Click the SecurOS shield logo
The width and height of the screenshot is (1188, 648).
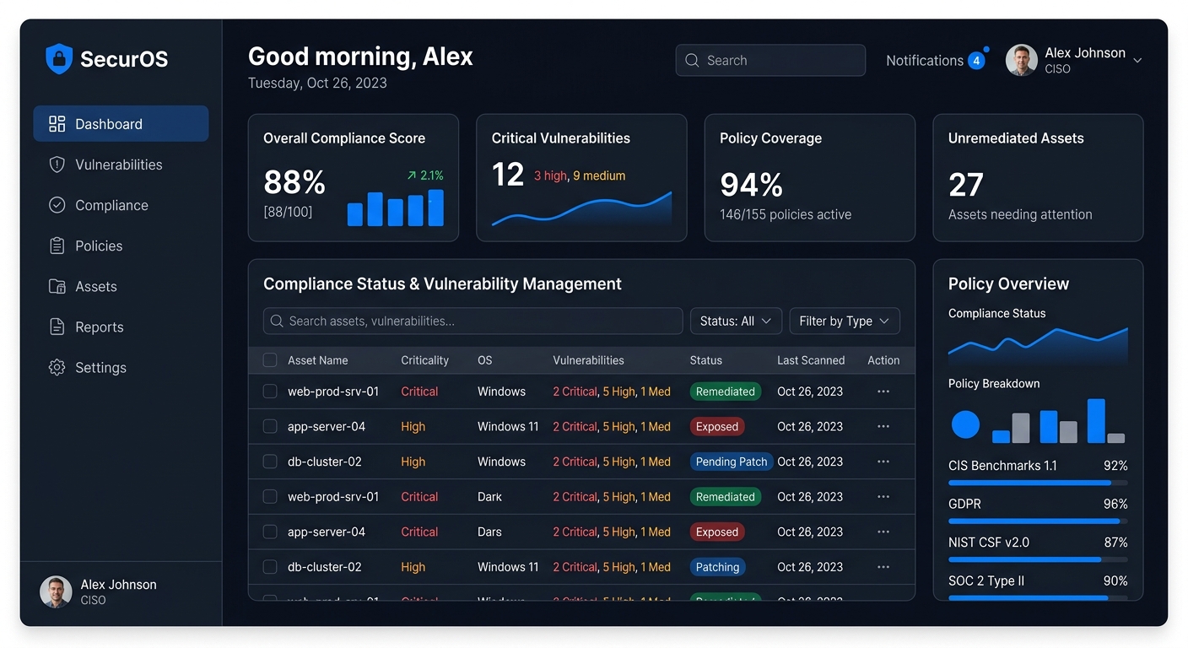(x=58, y=59)
